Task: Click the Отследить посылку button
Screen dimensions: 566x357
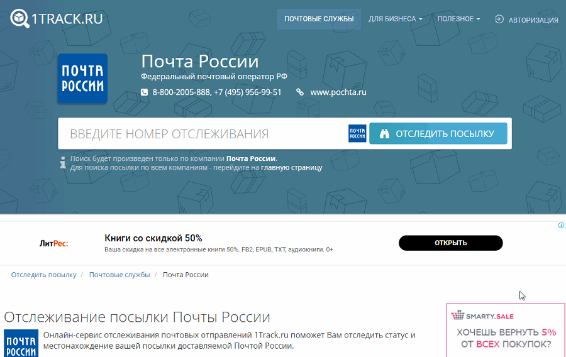Action: (438, 133)
